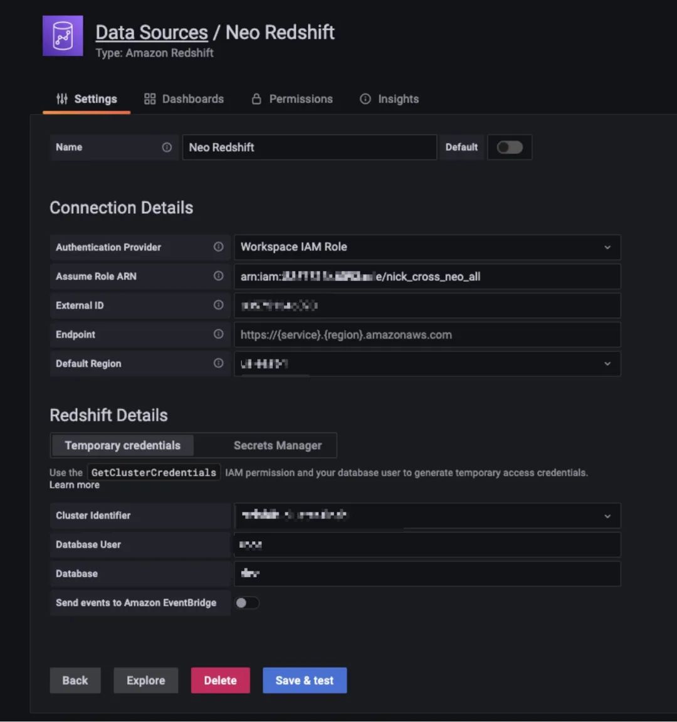Viewport: 677px width, 722px height.
Task: Show info for Endpoint field
Action: pyautogui.click(x=219, y=334)
